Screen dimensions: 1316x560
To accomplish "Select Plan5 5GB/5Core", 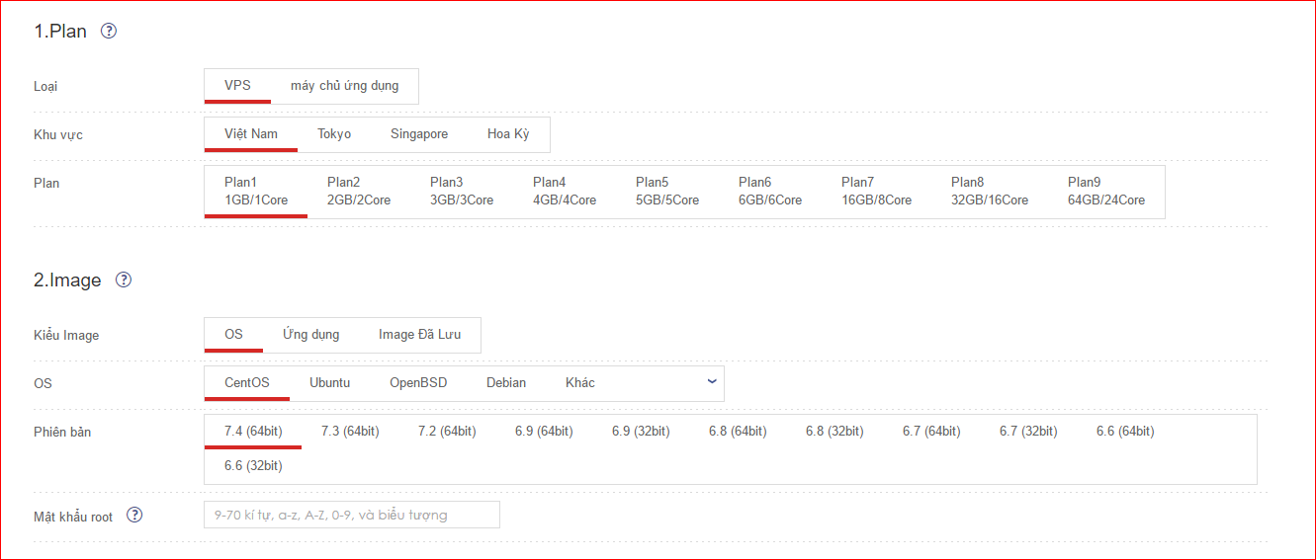I will tap(667, 192).
